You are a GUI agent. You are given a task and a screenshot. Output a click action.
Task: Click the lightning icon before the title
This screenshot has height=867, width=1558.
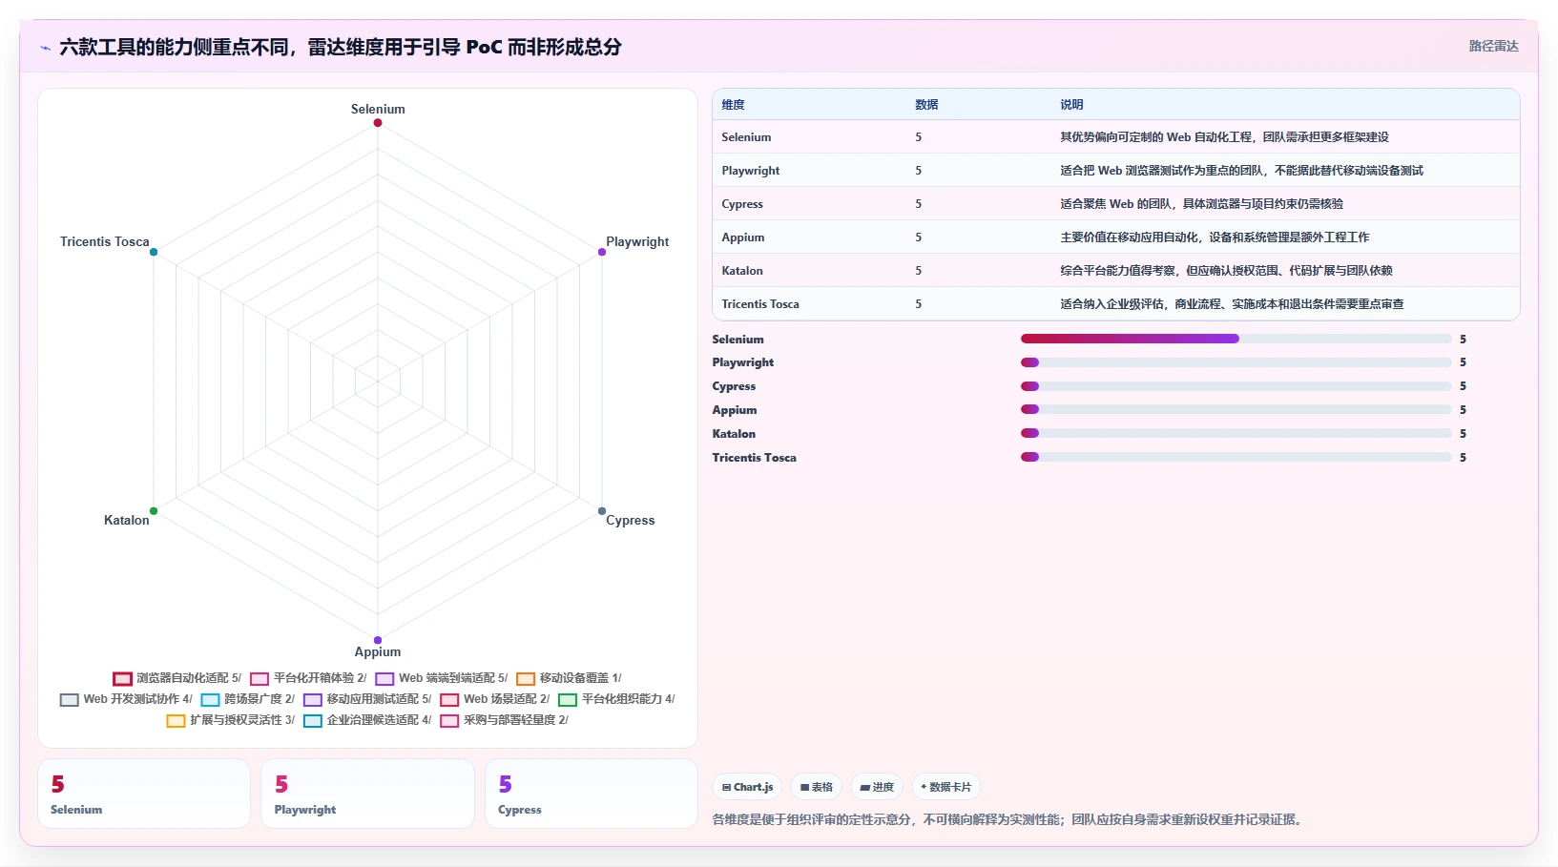[45, 48]
